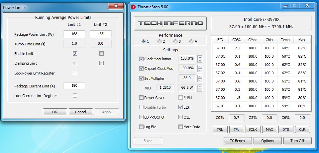Click the TechInferno logo button

[x=170, y=23]
